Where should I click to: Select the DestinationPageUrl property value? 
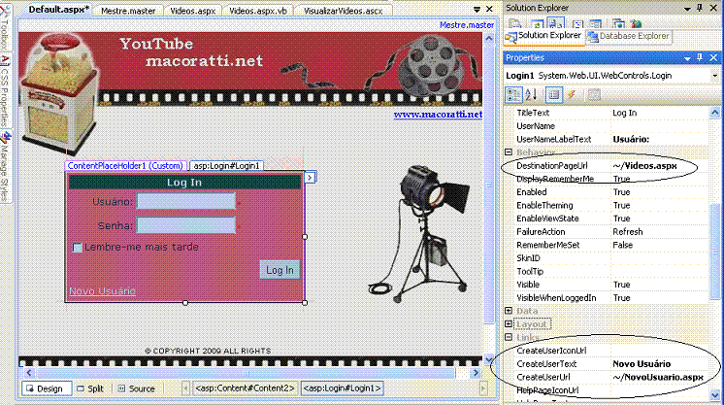(659, 165)
